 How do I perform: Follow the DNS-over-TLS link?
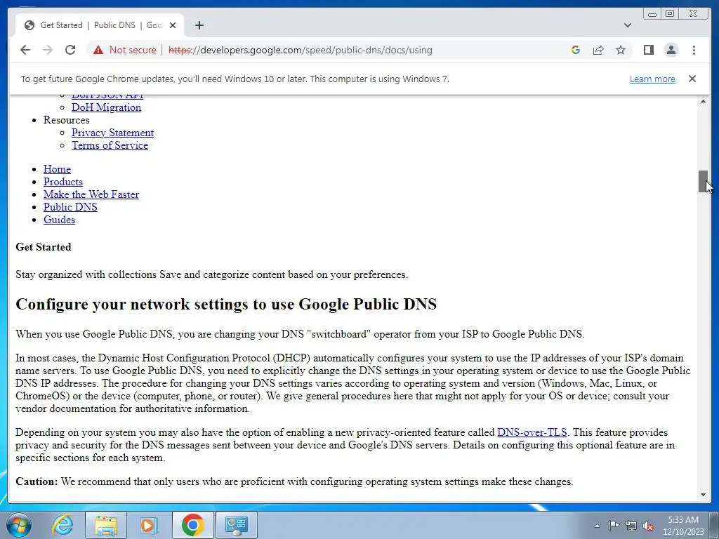(532, 432)
